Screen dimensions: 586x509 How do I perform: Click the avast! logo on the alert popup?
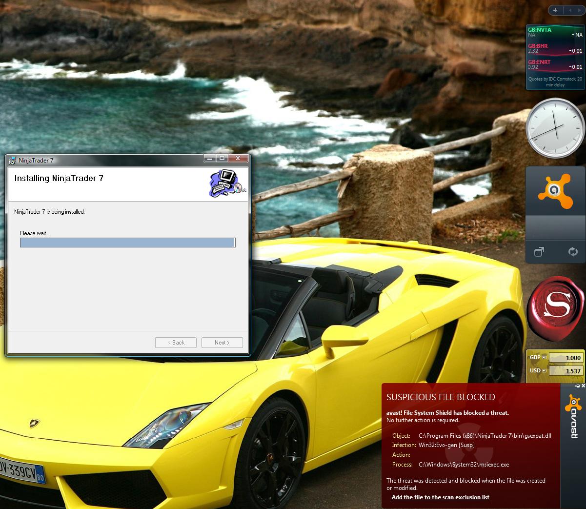click(573, 416)
